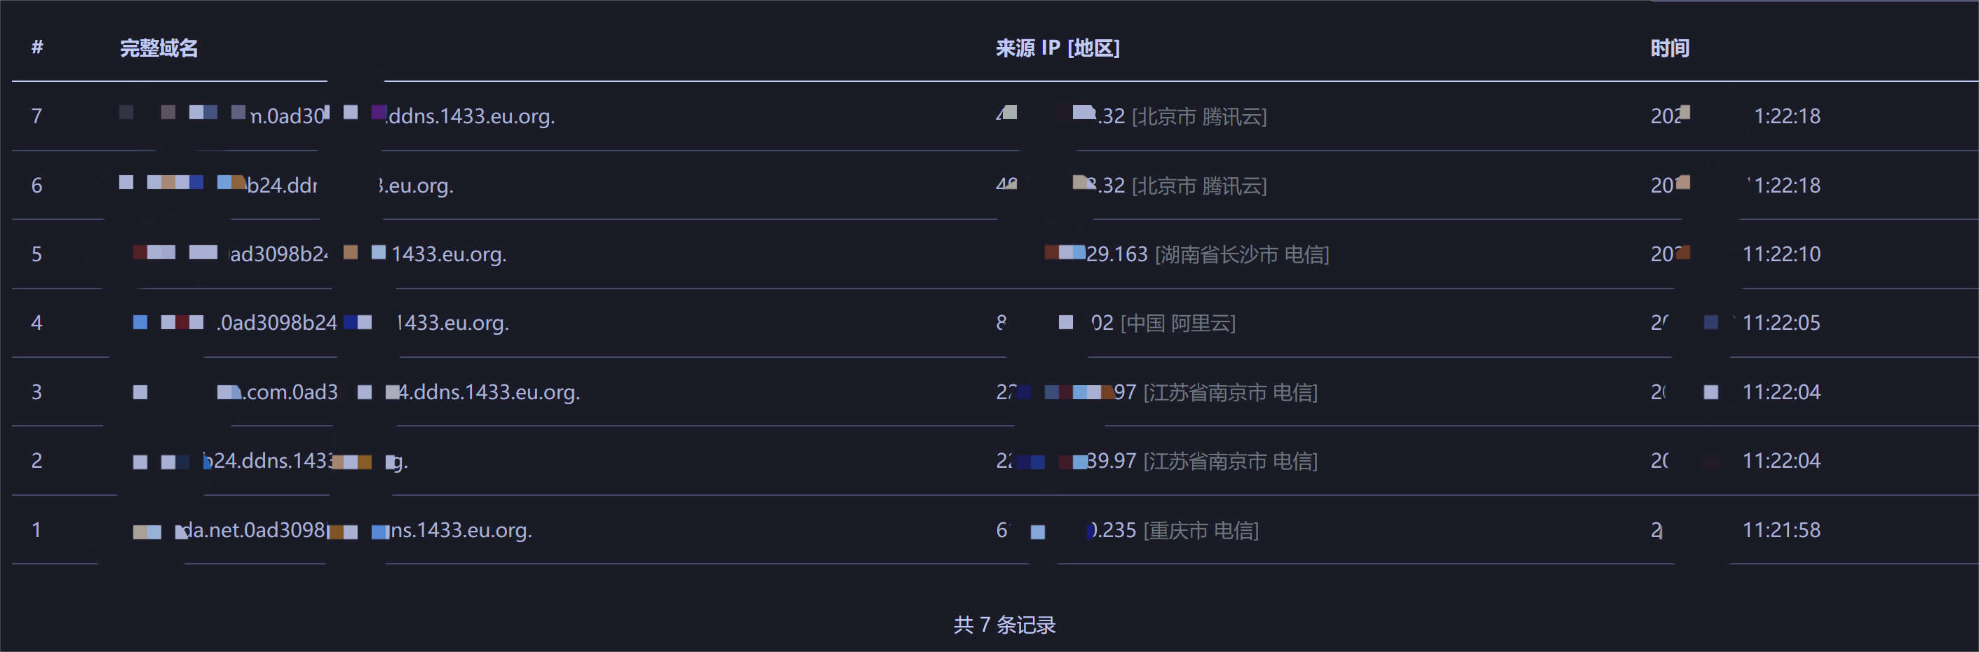Click the timestamp 11:22:05 in row 4
This screenshot has height=652, width=1979.
1781,323
